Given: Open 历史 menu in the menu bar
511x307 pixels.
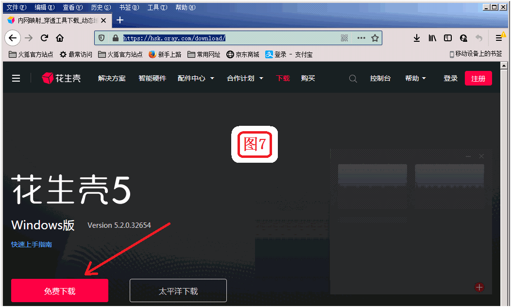Looking at the screenshot, I should point(101,7).
